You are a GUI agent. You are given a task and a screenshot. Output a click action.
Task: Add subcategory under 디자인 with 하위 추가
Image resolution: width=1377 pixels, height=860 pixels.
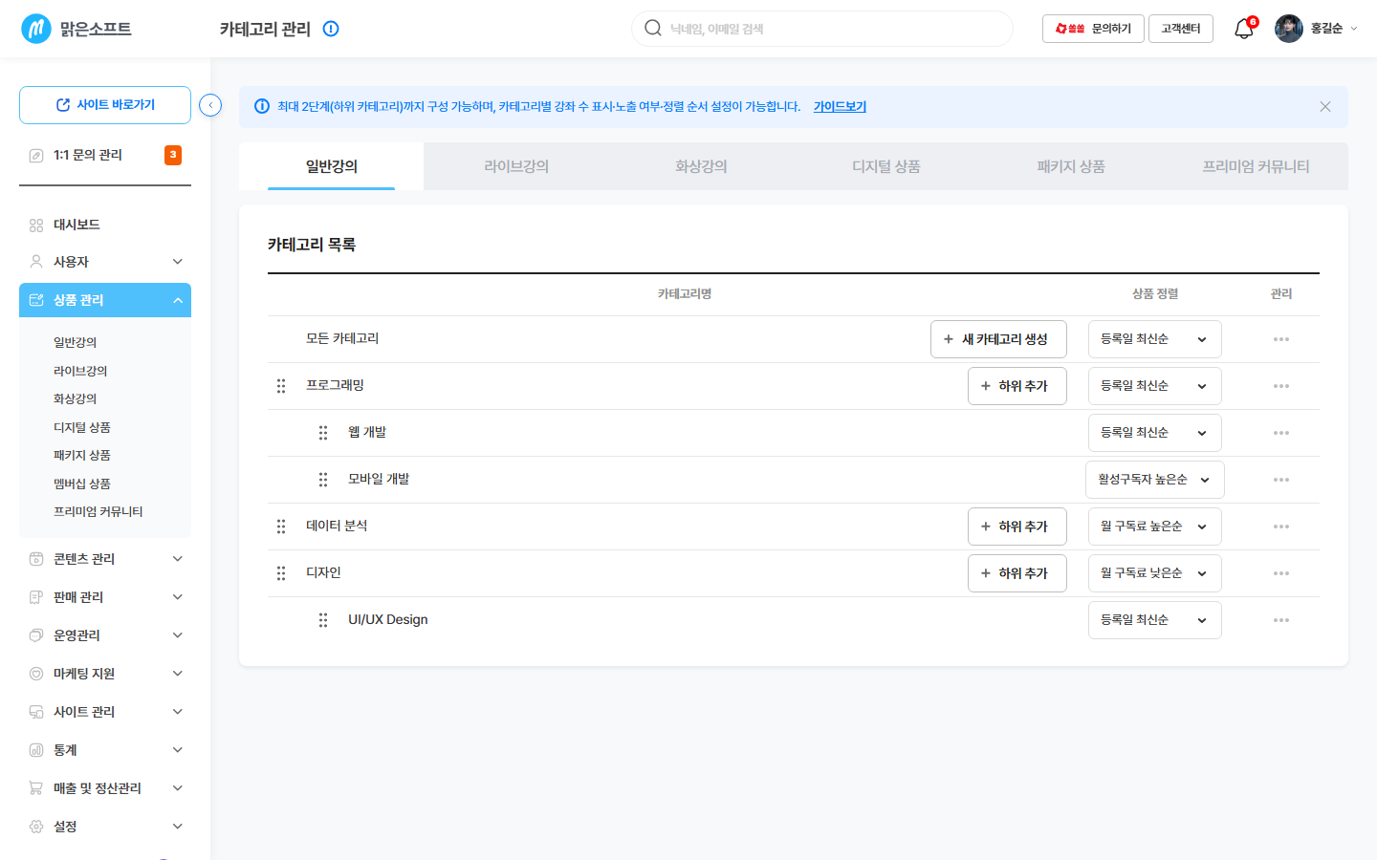1017,573
